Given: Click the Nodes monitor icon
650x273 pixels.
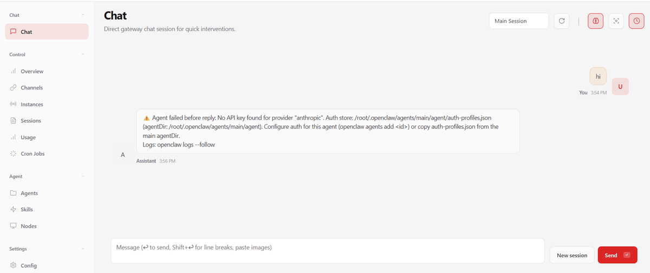Looking at the screenshot, I should 13,226.
